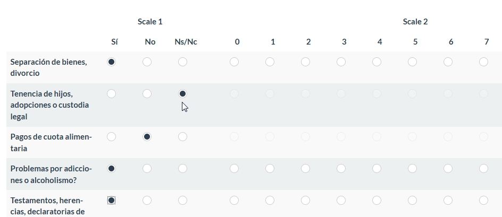This screenshot has height=217, width=502.
Task: Choose Ns/Nc for Separación de bienes, divorcio
Action: 182,62
